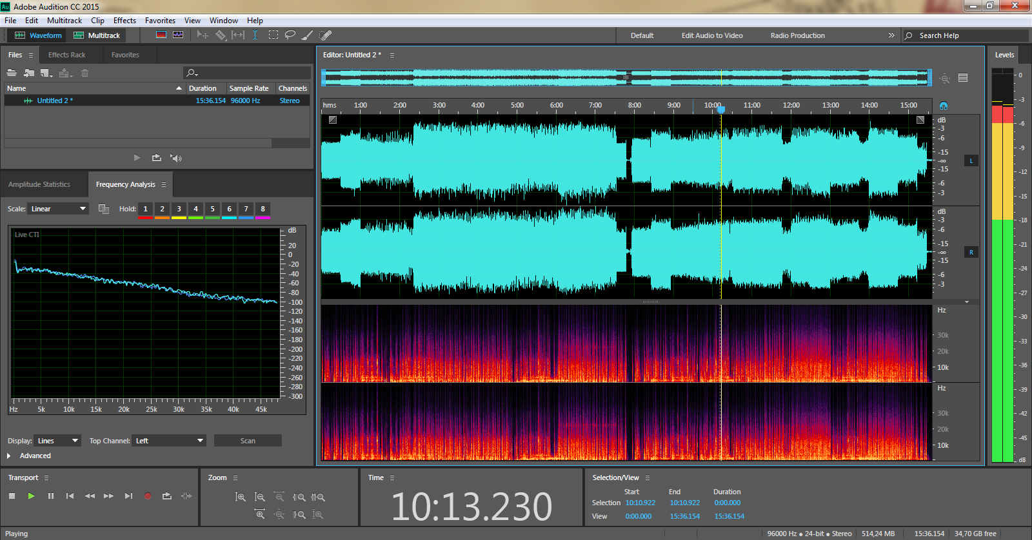Click the blue playhead marker on timeline

[x=721, y=110]
